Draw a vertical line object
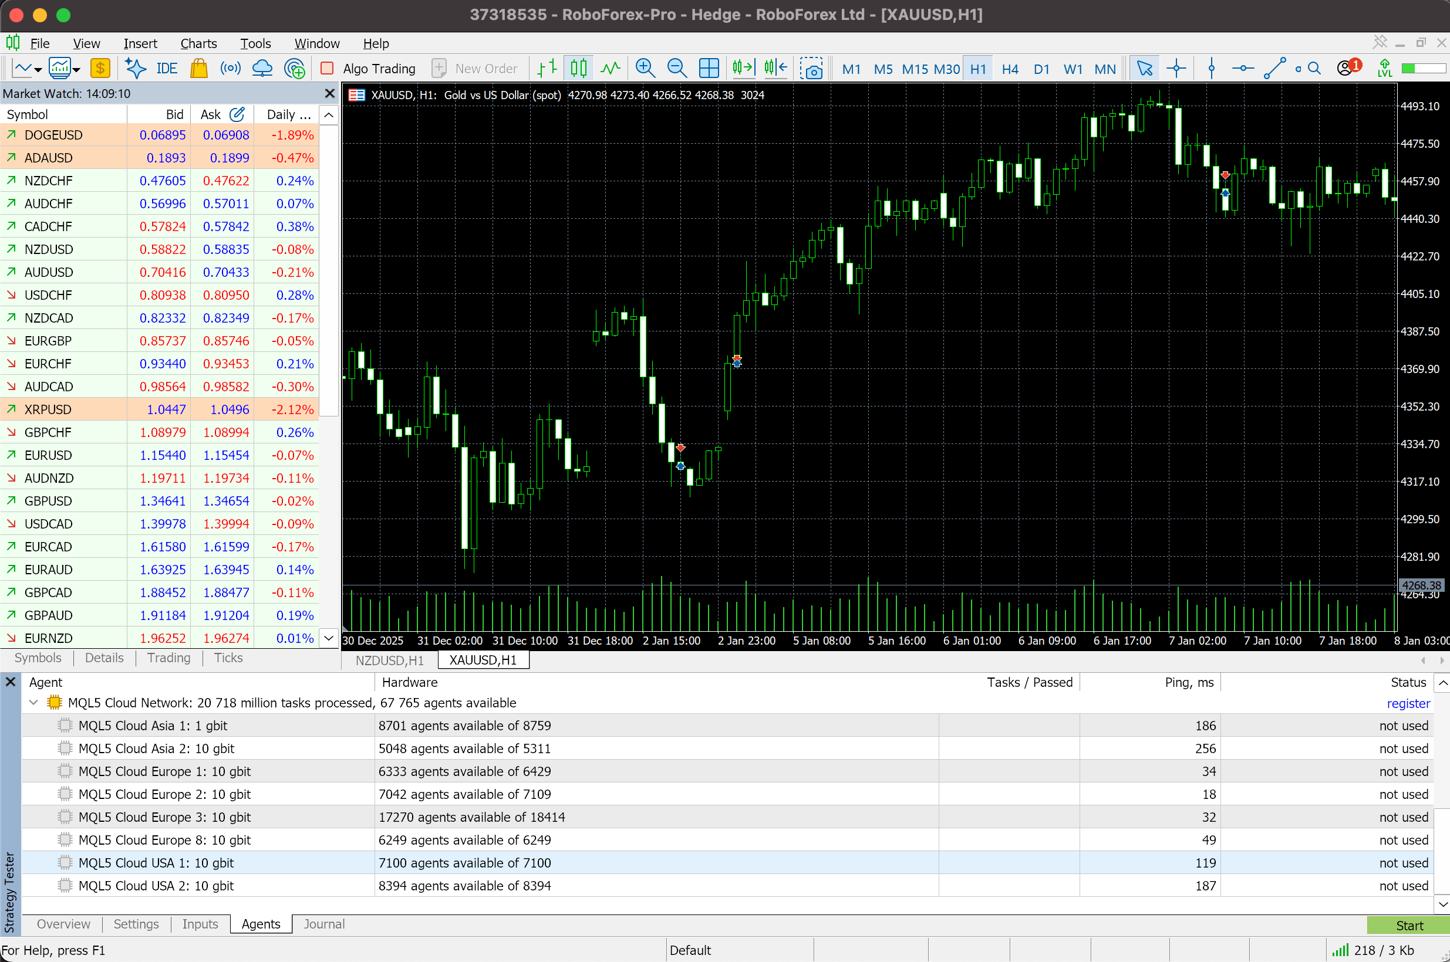Image resolution: width=1450 pixels, height=962 pixels. [1211, 68]
